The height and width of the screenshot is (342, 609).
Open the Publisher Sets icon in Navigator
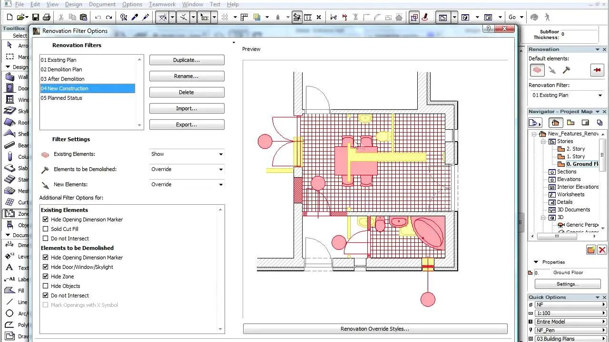[600, 123]
